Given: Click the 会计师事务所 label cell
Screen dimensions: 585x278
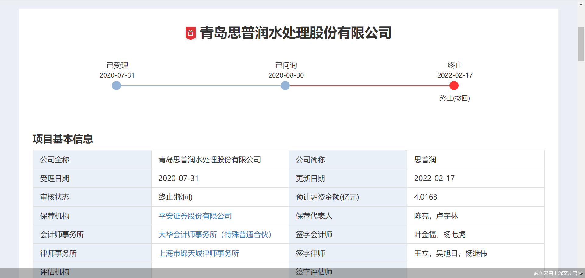Looking at the screenshot, I should click(92, 235).
